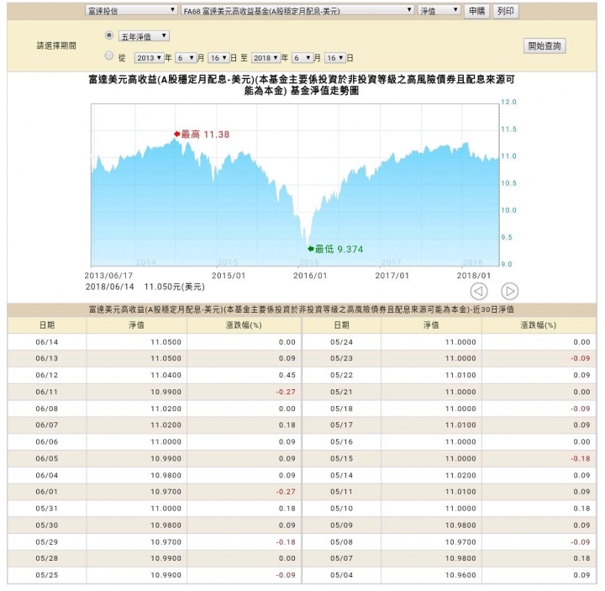Click the 05/21 date cell
The width and height of the screenshot is (605, 591).
click(x=341, y=392)
